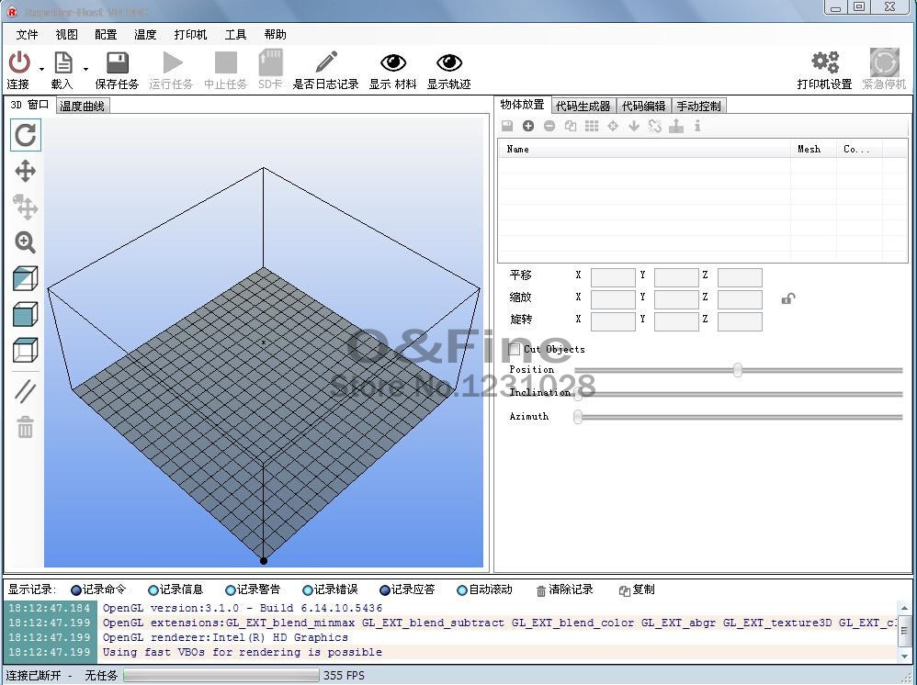Screen dimensions: 917x685
Task: Select the move viewpoint arrows tool
Action: pyautogui.click(x=26, y=171)
